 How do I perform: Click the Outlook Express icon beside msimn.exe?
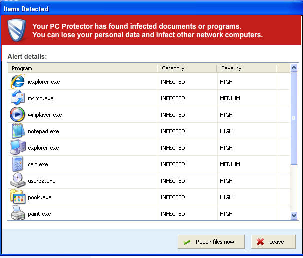pyautogui.click(x=18, y=98)
